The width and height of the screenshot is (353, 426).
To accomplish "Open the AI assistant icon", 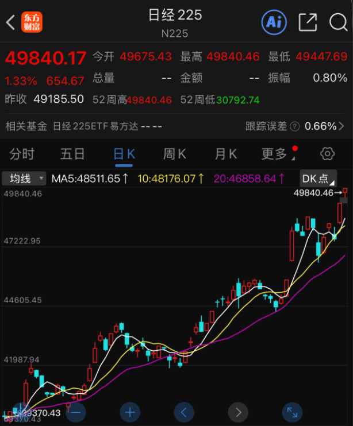I will click(x=274, y=22).
